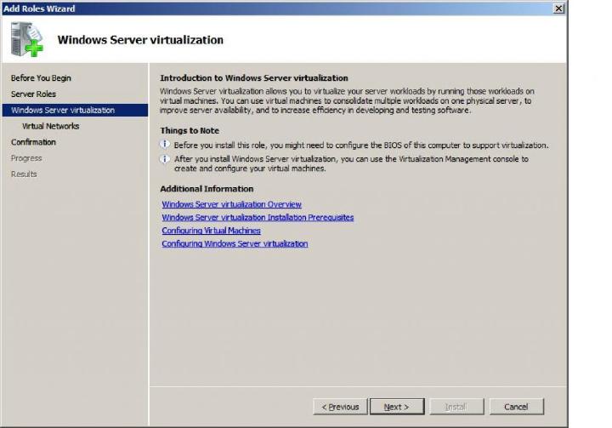Click the introductory paragraph about virtualizing server workloads
Screen dimensions: 612x428
pos(347,101)
